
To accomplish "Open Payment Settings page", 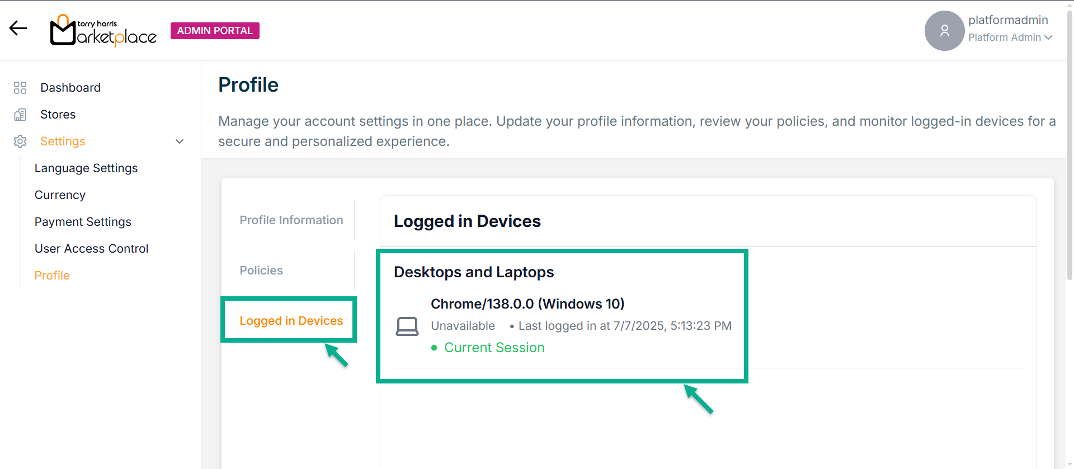I will pos(83,222).
